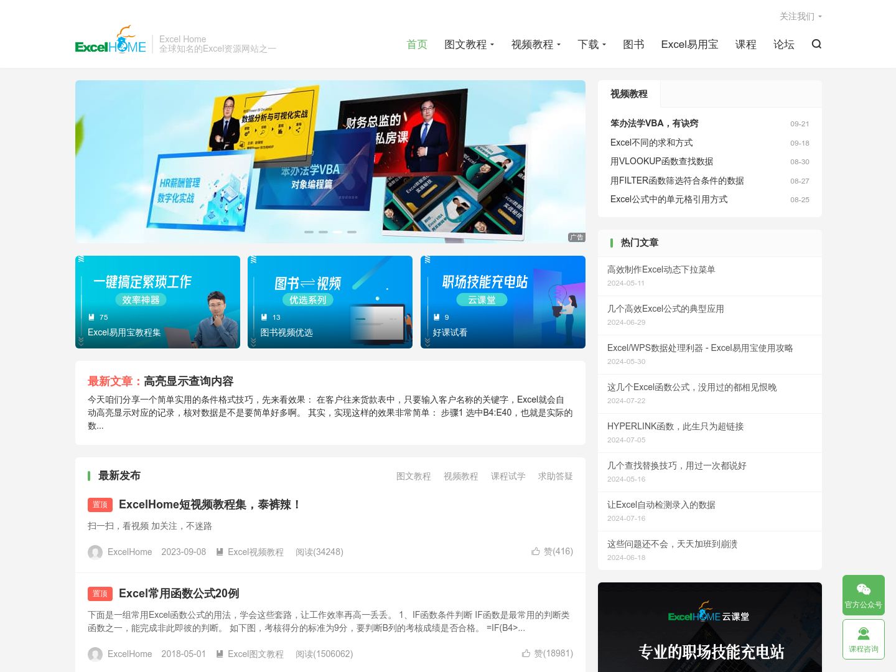
Task: Open the 云课堂 promo banner
Action: click(x=710, y=627)
